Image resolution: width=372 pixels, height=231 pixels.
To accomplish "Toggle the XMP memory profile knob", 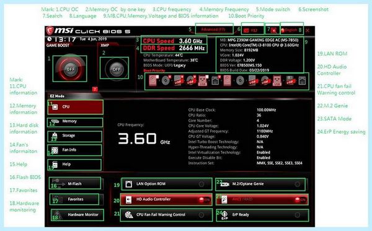I will (x=116, y=69).
